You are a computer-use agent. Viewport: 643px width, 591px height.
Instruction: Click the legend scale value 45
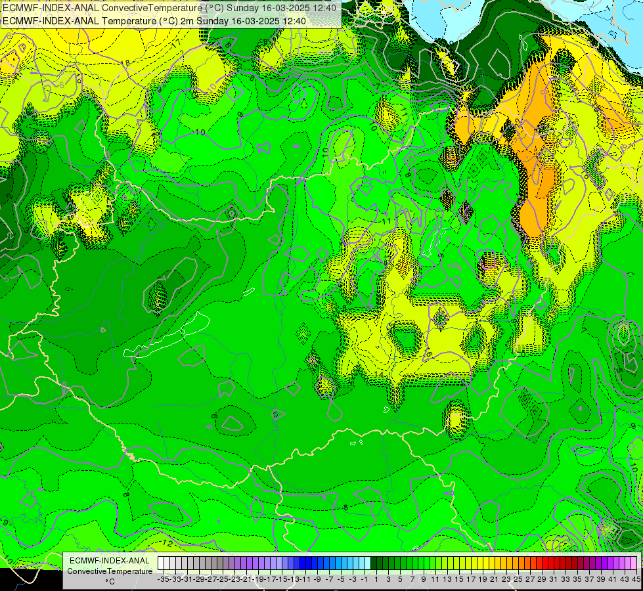(636, 579)
